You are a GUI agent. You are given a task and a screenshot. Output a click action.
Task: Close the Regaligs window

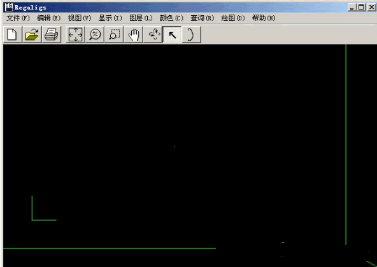pyautogui.click(x=371, y=8)
